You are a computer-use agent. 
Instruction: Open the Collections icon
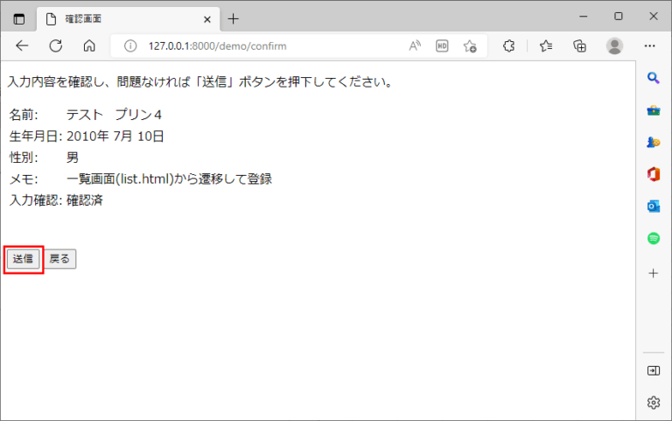(x=579, y=46)
